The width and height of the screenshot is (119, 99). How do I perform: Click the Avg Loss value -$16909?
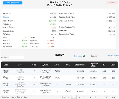(50, 40)
